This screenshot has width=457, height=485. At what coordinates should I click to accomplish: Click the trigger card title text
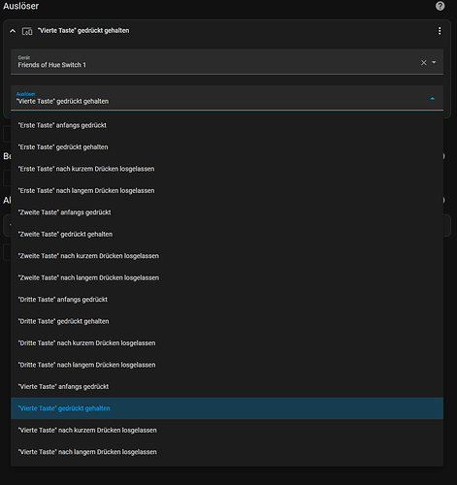(x=83, y=31)
